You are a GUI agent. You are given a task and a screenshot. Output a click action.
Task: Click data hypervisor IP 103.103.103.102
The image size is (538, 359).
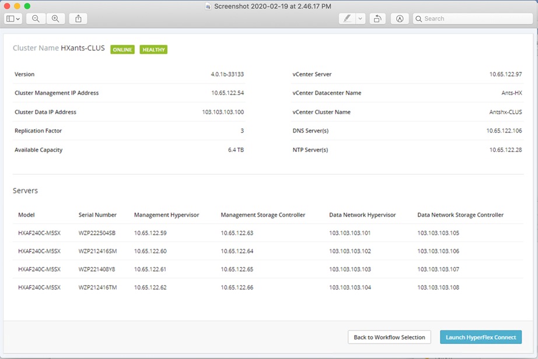tap(350, 251)
